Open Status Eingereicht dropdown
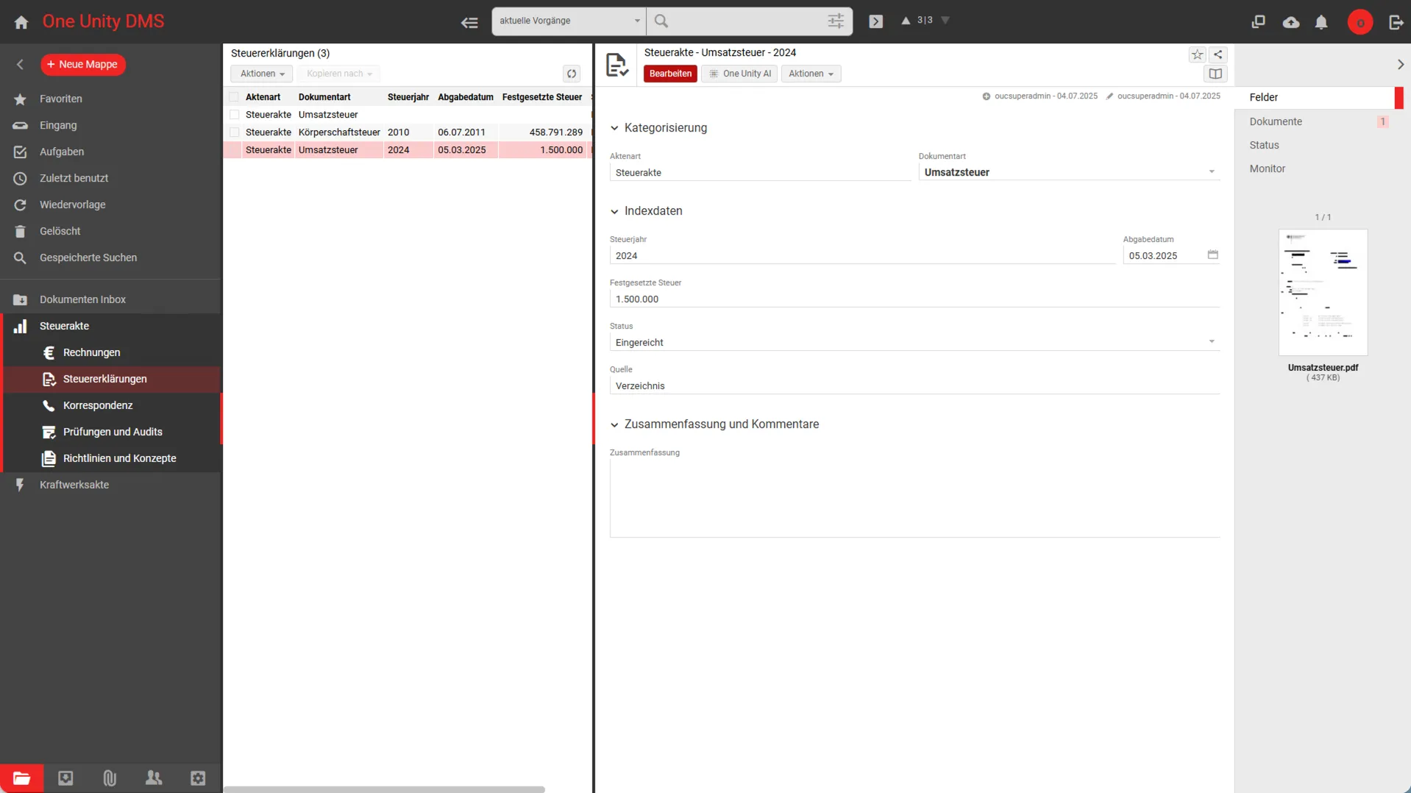The height and width of the screenshot is (793, 1411). click(x=914, y=342)
